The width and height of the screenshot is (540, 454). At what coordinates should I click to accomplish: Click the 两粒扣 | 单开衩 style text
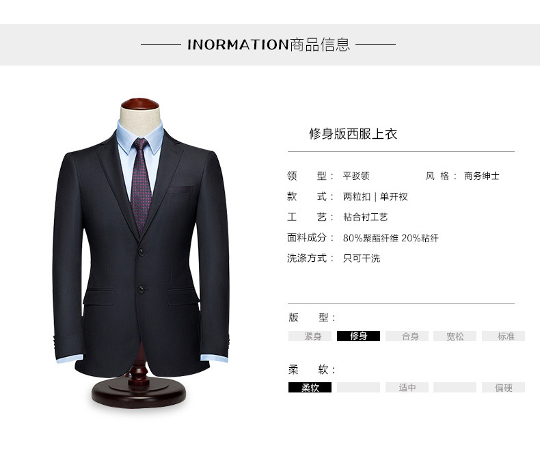click(375, 197)
